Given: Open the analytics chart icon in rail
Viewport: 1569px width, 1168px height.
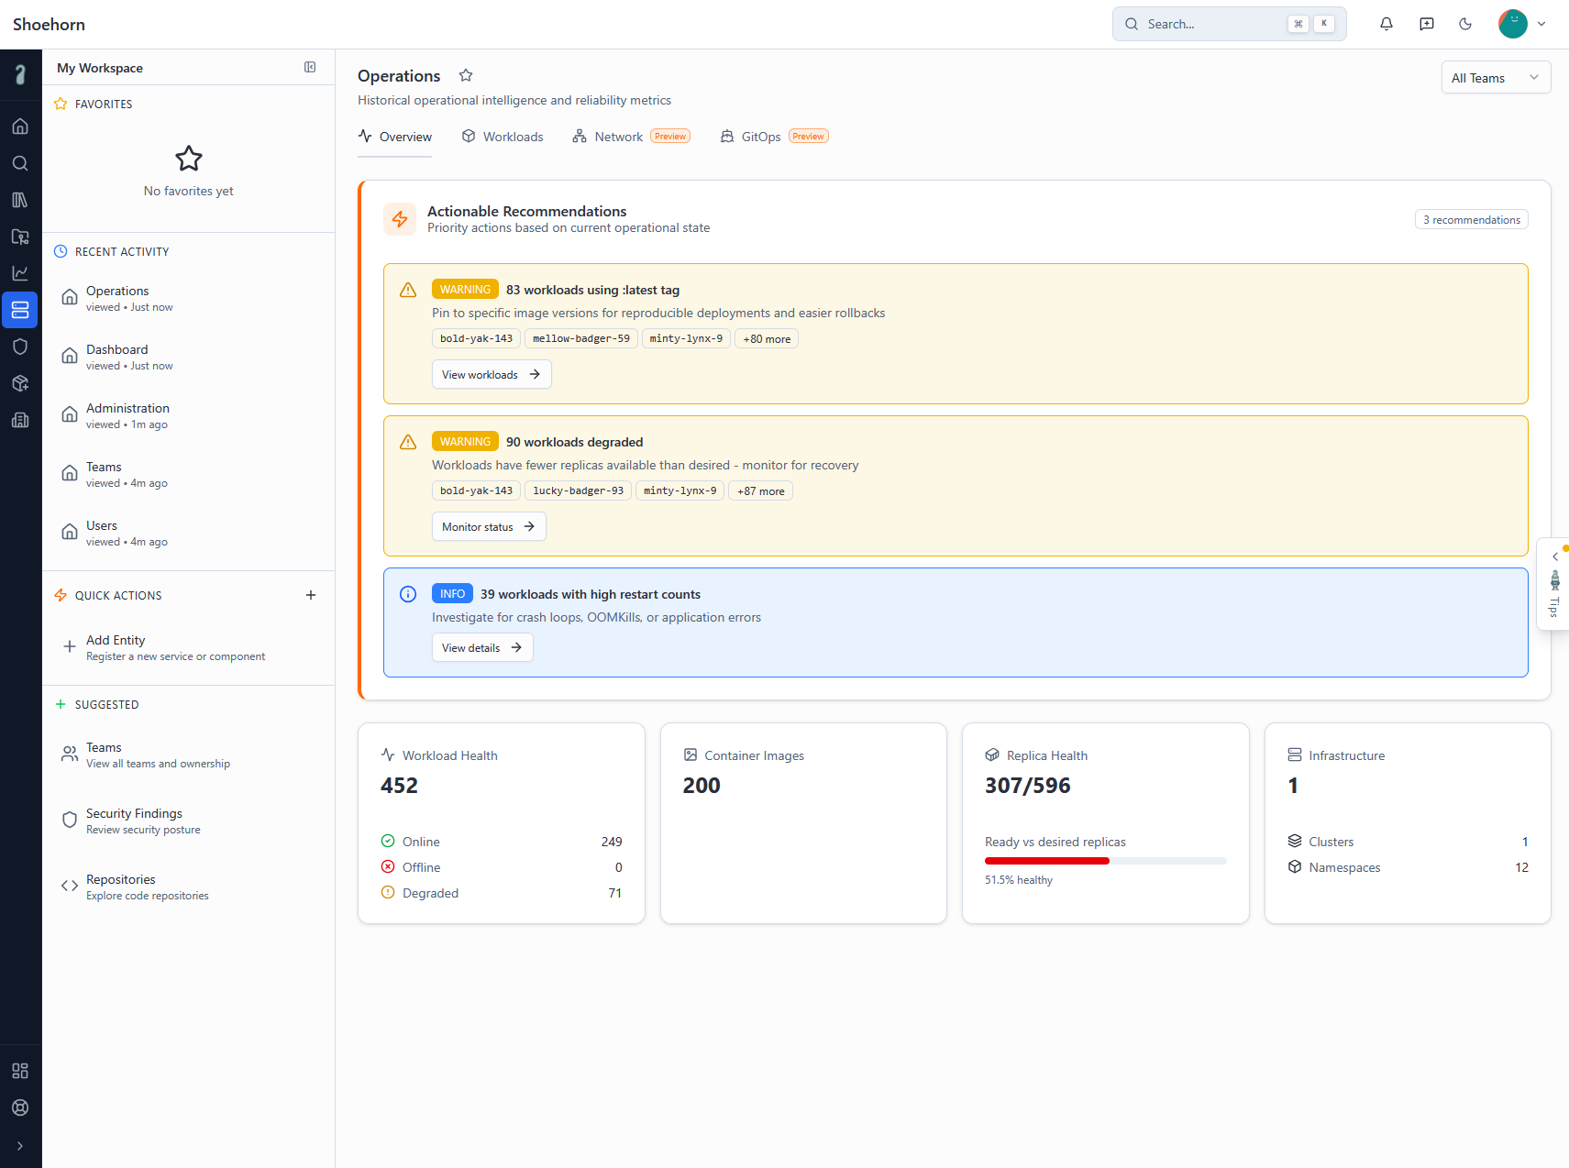Looking at the screenshot, I should [20, 273].
